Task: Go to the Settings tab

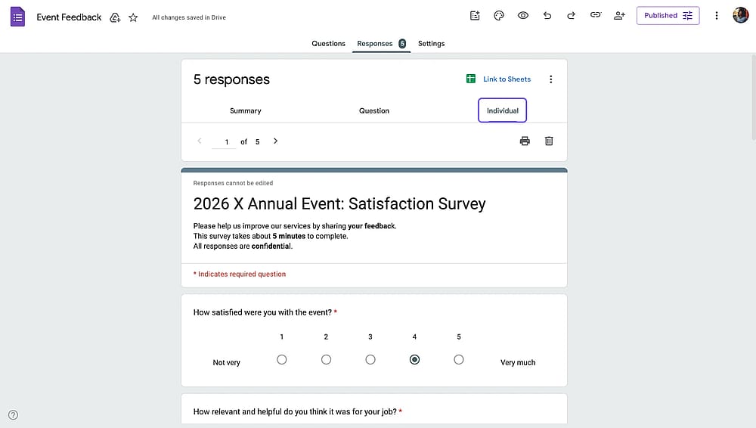Action: [431, 43]
